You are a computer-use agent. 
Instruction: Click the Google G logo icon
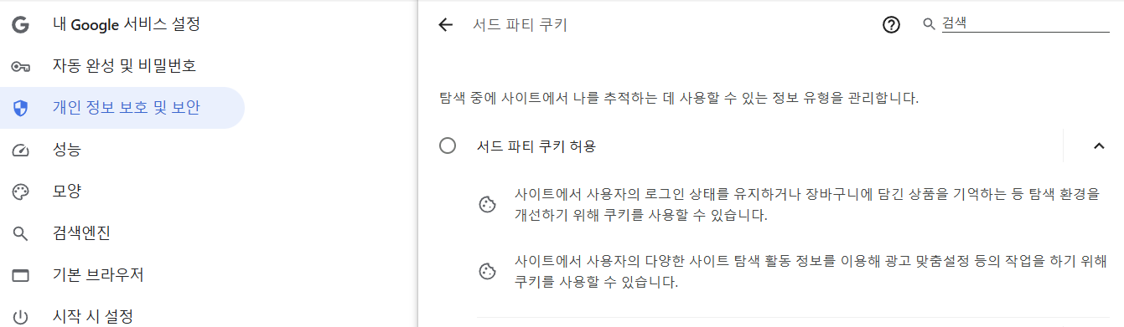[21, 24]
